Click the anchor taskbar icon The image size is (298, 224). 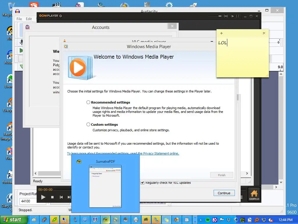tap(75, 220)
